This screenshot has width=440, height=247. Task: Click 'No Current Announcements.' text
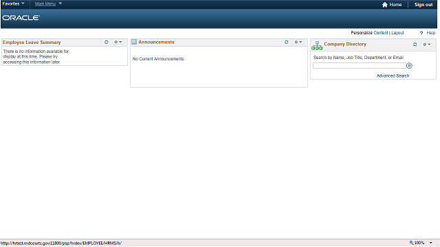(159, 59)
